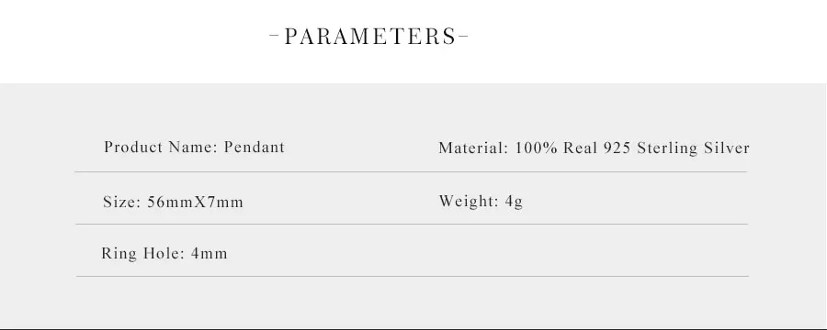Click the Size label
This screenshot has height=330, width=827.
pyautogui.click(x=122, y=202)
